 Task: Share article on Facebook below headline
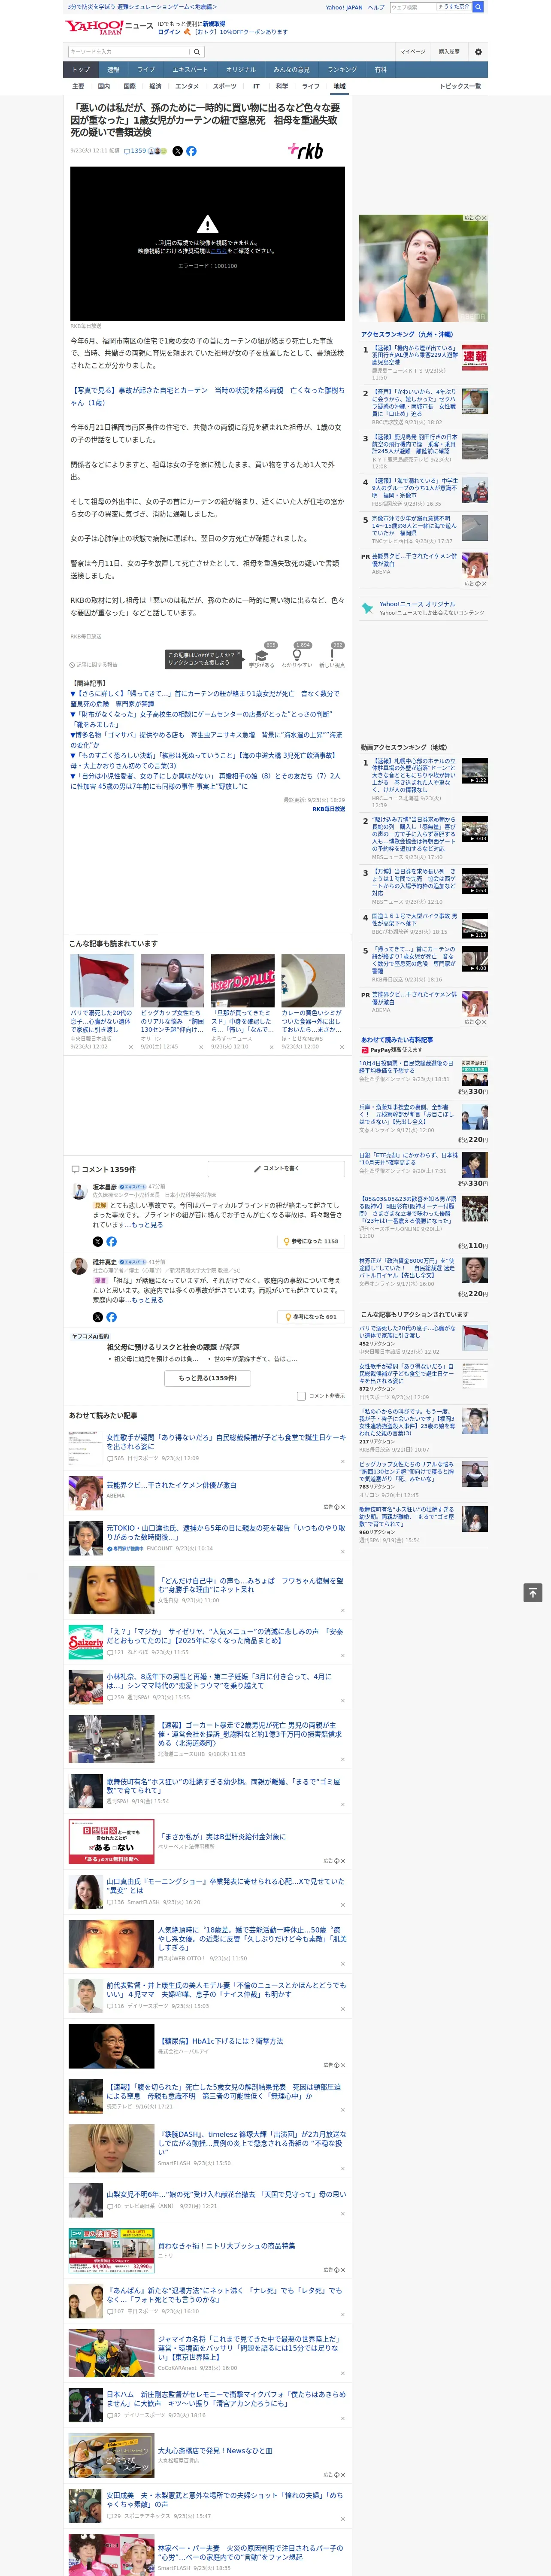[191, 151]
